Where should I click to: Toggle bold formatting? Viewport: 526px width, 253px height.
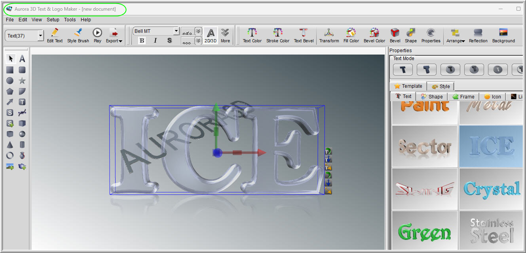tap(142, 40)
